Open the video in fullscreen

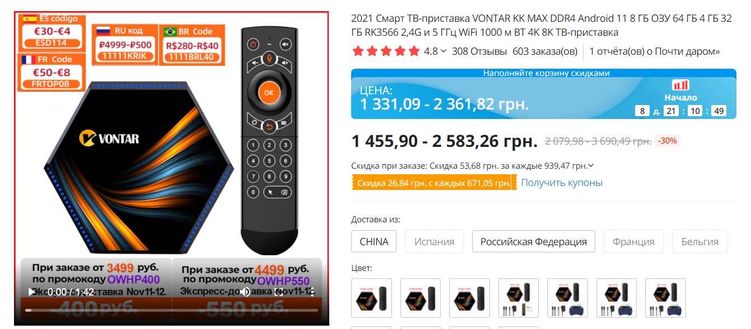tap(278, 292)
